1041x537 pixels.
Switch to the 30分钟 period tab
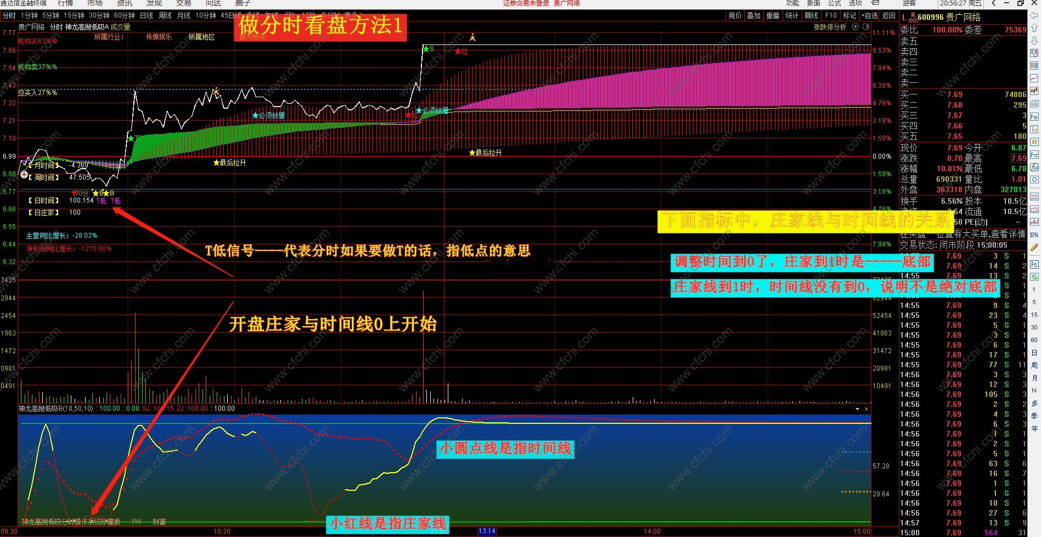click(99, 15)
